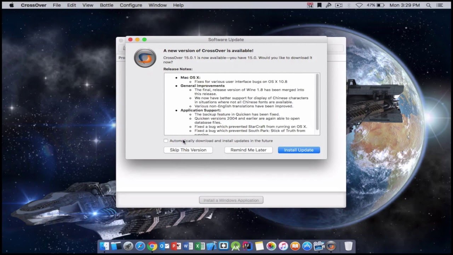Close the Software Update dialog
The width and height of the screenshot is (453, 255).
pyautogui.click(x=130, y=39)
